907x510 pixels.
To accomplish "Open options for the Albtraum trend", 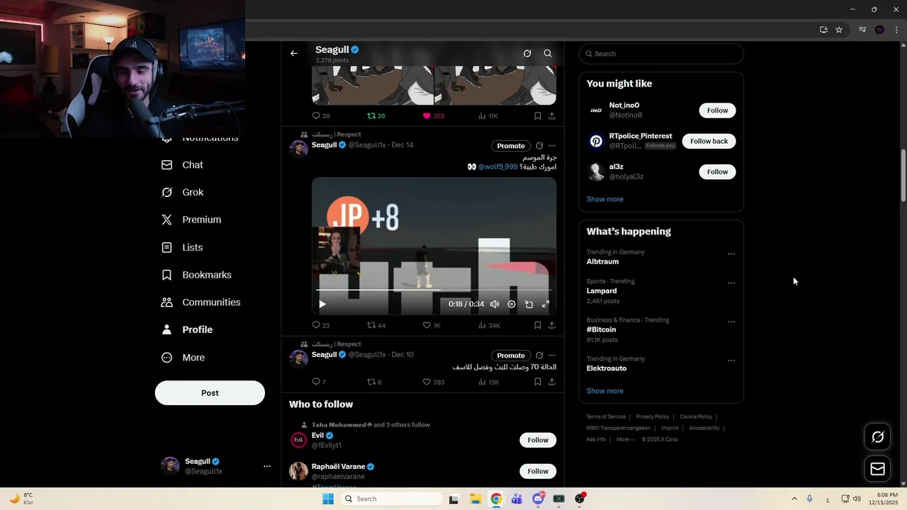I will (731, 254).
